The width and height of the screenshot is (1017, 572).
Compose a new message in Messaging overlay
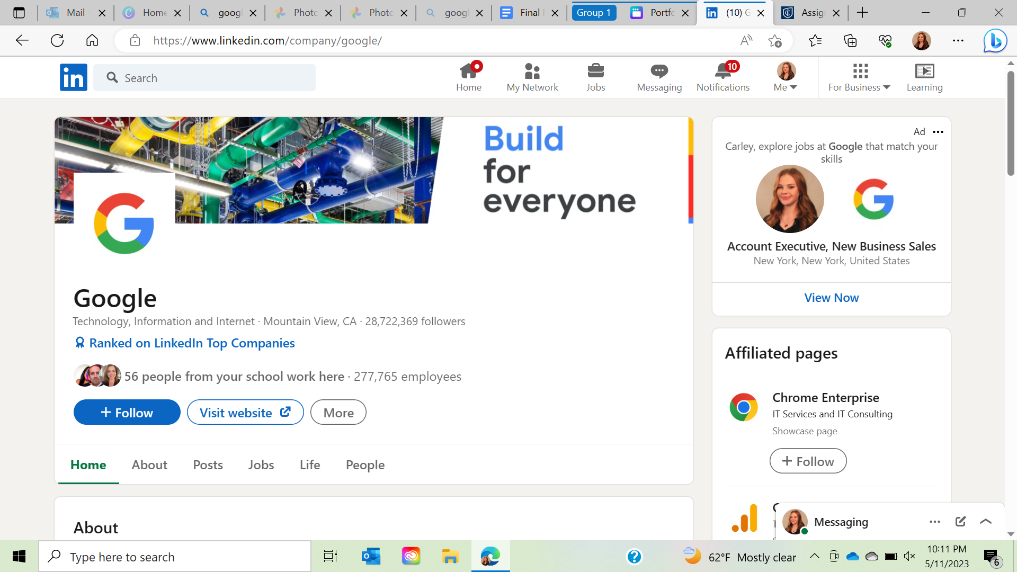tap(960, 522)
